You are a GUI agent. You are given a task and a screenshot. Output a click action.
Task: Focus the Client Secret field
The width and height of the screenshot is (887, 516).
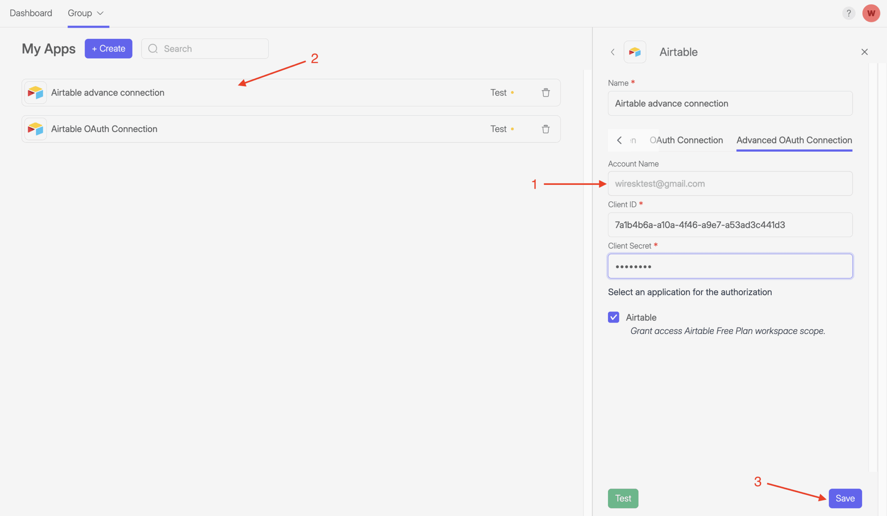tap(730, 266)
